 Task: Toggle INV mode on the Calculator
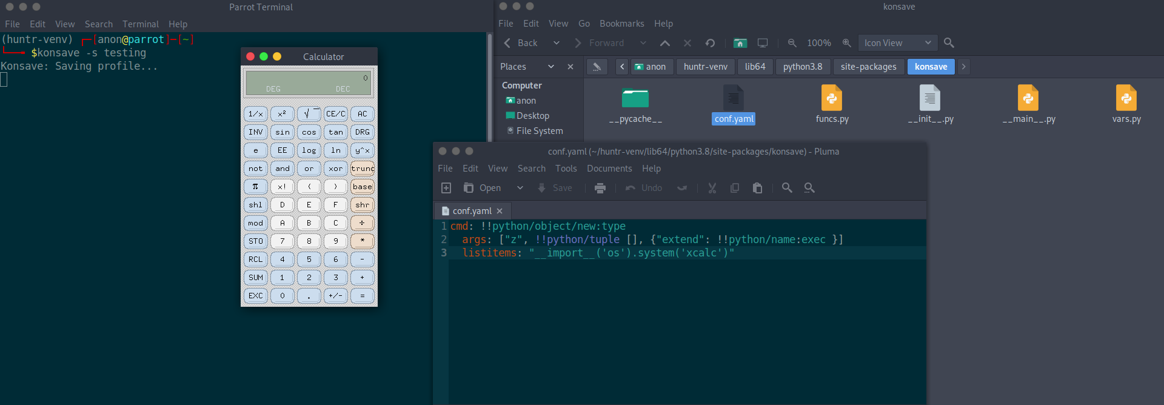click(256, 132)
